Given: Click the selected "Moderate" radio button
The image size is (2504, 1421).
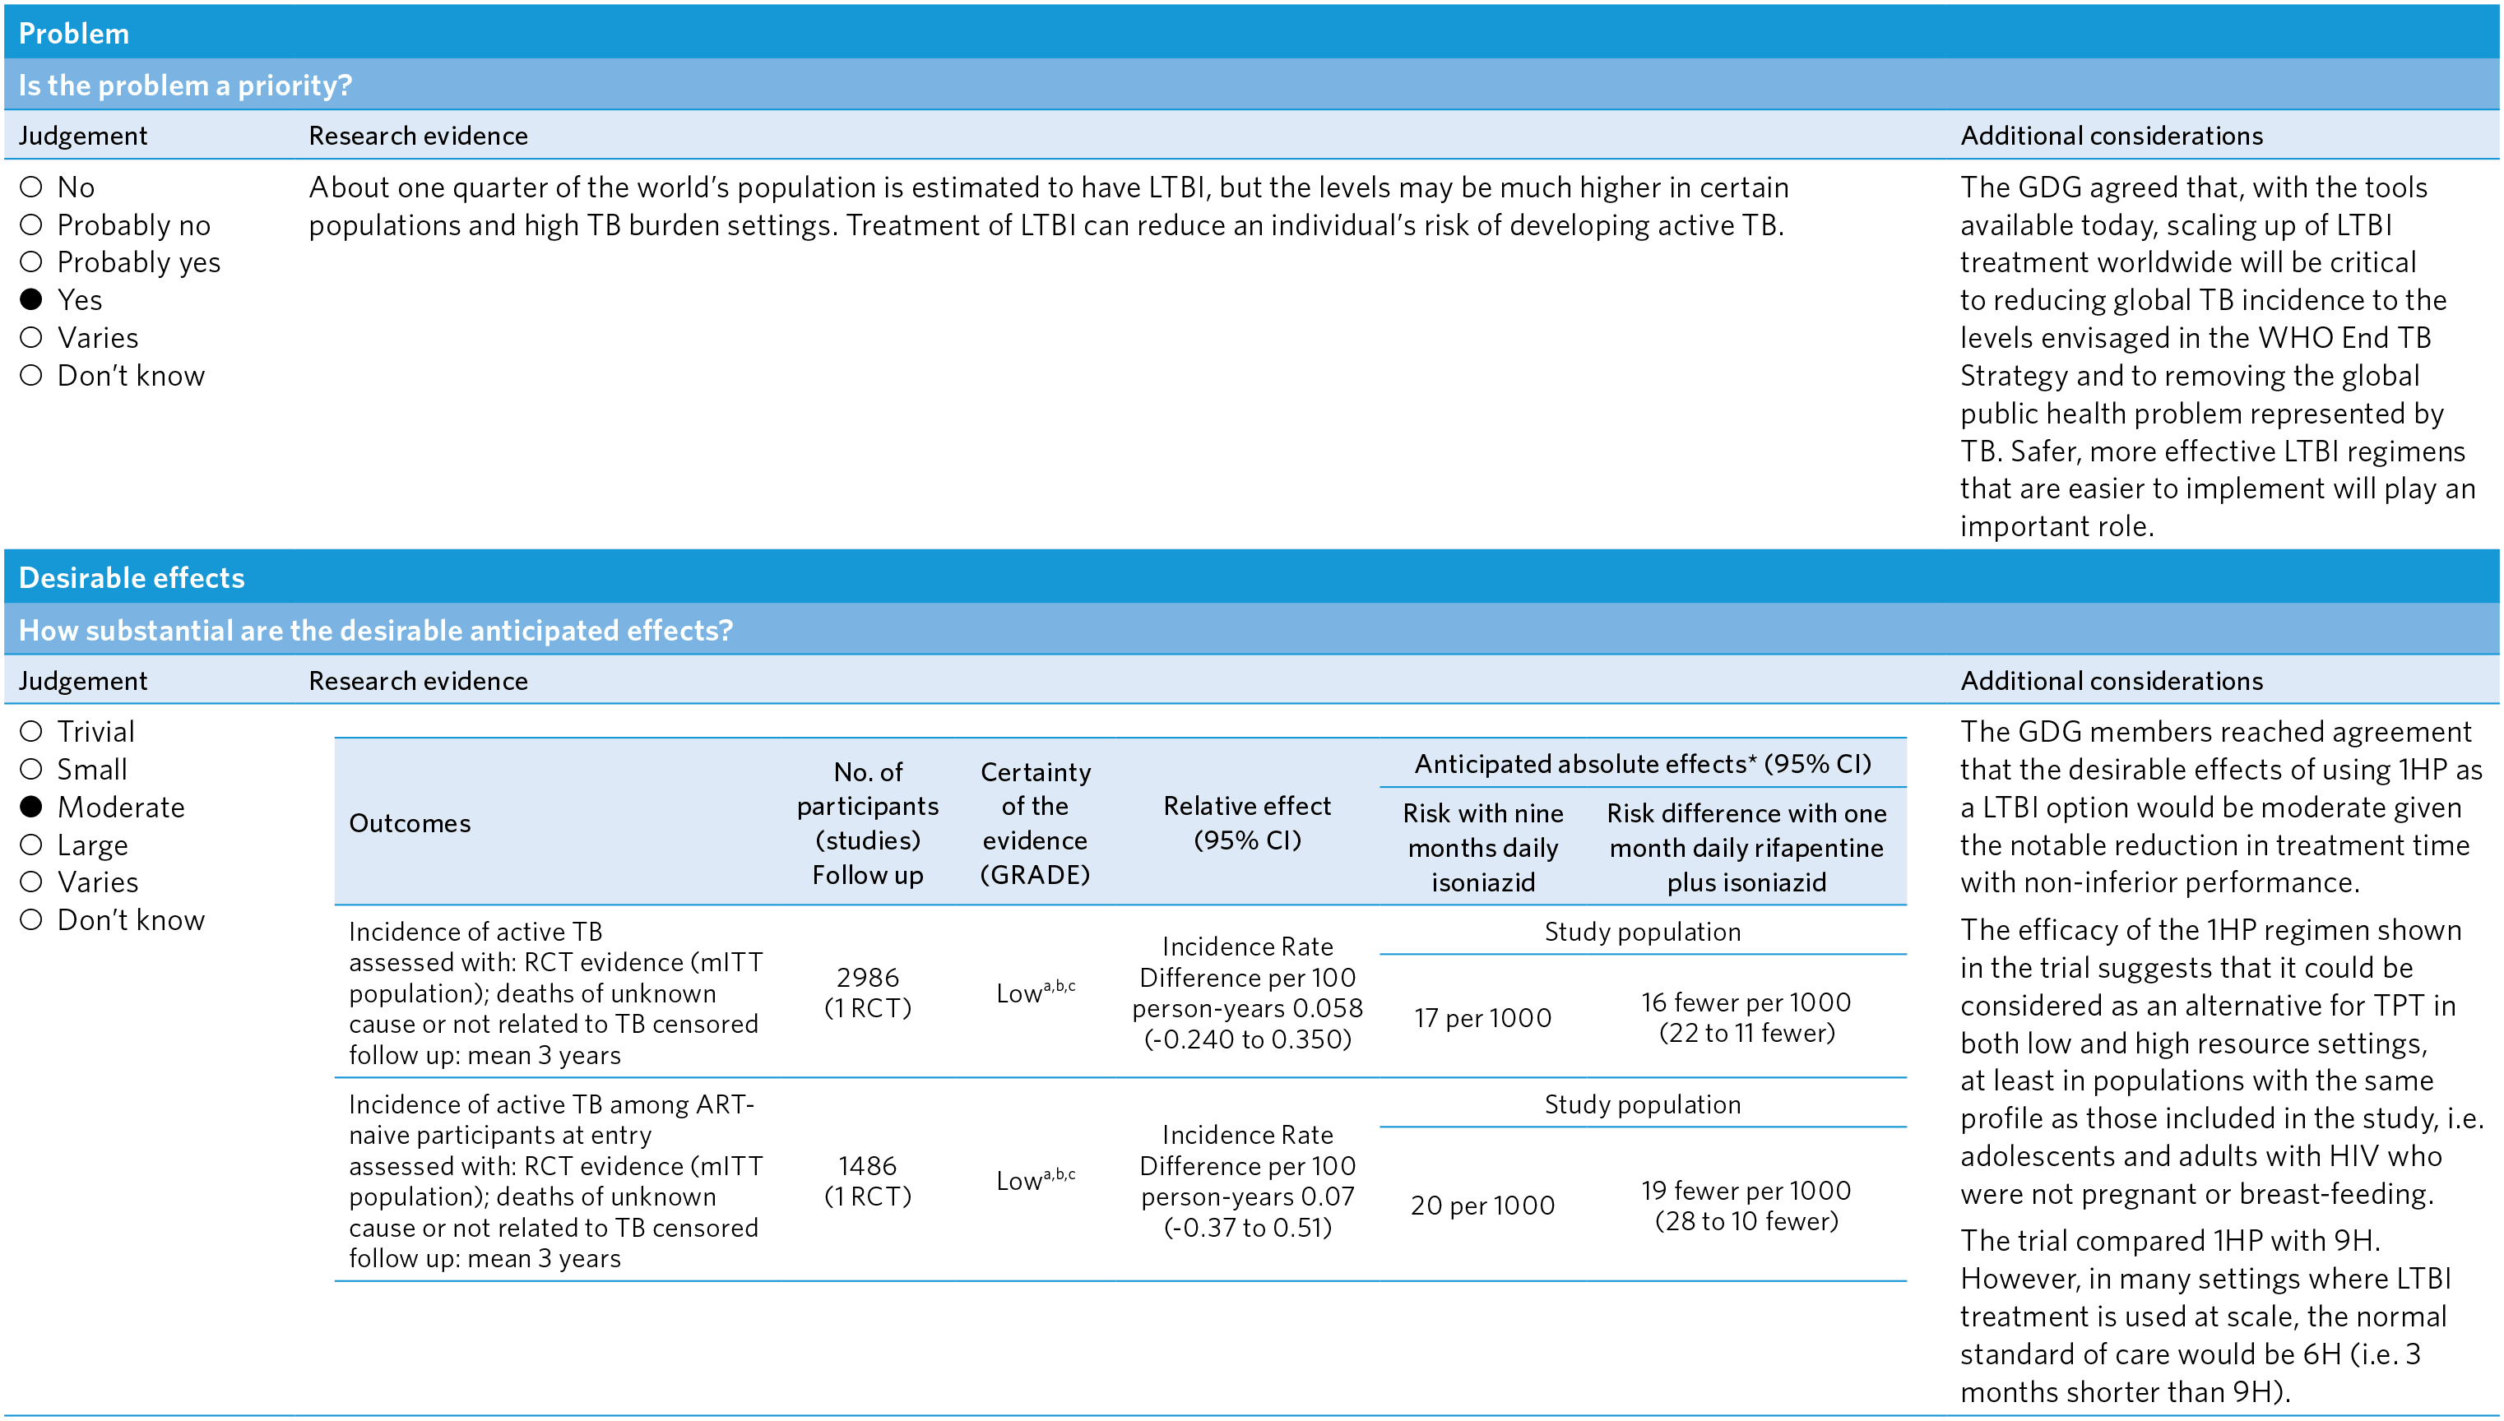Looking at the screenshot, I should (x=30, y=806).
